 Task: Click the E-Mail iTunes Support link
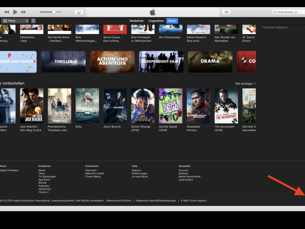[x=194, y=200]
